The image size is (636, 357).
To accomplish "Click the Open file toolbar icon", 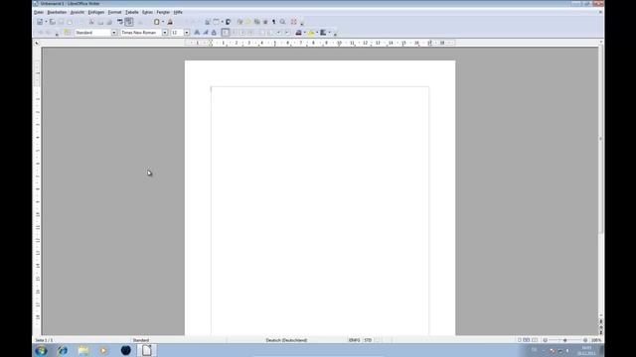I will [x=53, y=22].
